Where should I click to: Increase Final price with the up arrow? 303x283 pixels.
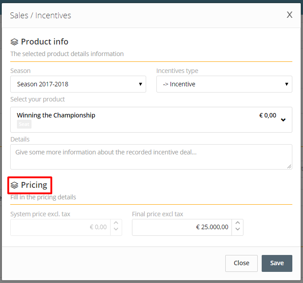tap(238, 223)
